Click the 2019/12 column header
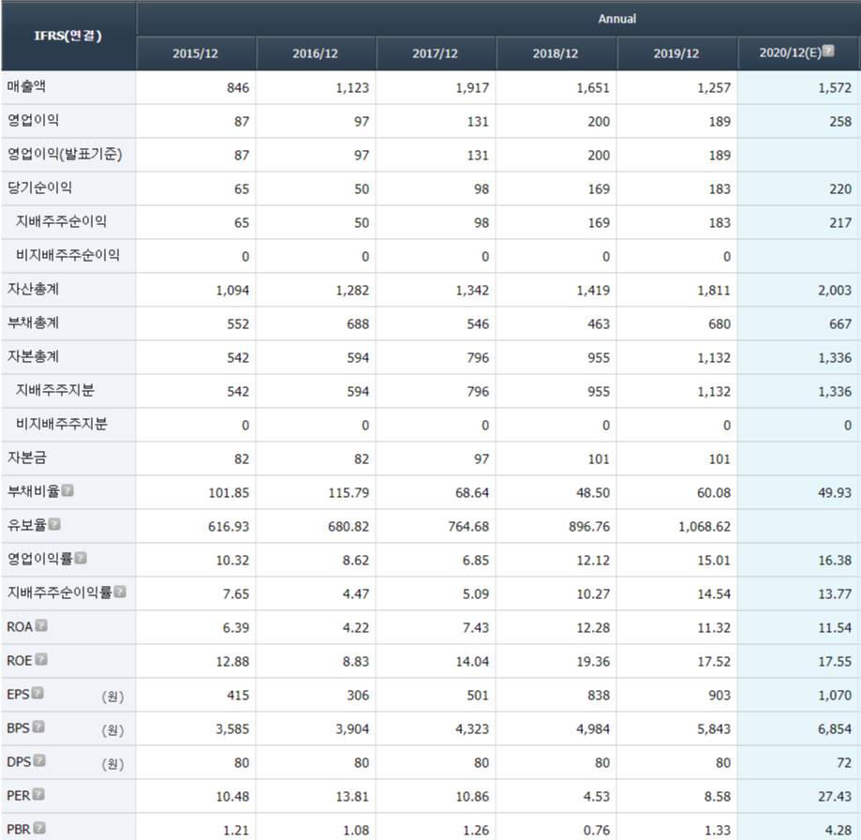Screen dimensions: 861x840 click(676, 53)
